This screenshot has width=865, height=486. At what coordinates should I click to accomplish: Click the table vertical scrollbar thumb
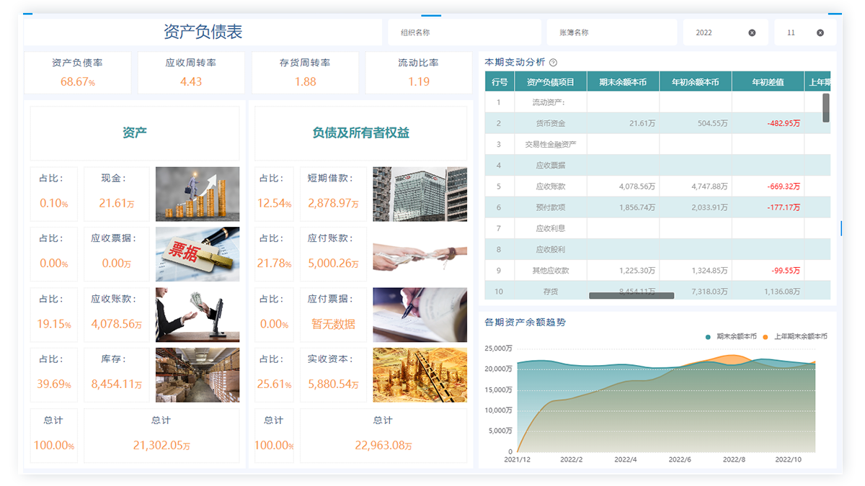point(826,107)
